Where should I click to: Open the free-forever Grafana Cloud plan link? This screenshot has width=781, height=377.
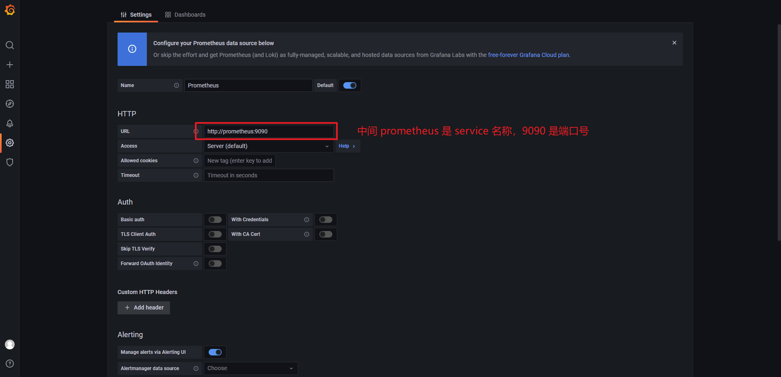click(528, 55)
